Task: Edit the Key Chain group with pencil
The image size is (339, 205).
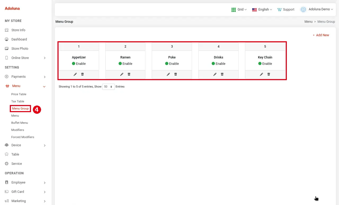Action: point(262,74)
